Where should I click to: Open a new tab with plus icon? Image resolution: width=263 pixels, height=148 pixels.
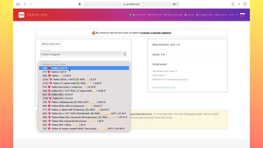point(239,4)
